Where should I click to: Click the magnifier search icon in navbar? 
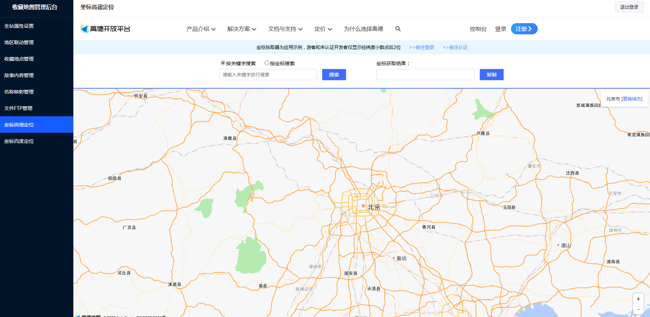pyautogui.click(x=398, y=29)
